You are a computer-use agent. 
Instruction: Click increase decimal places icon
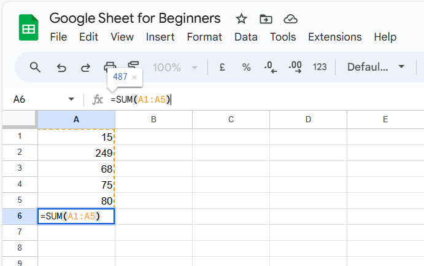[x=295, y=67]
